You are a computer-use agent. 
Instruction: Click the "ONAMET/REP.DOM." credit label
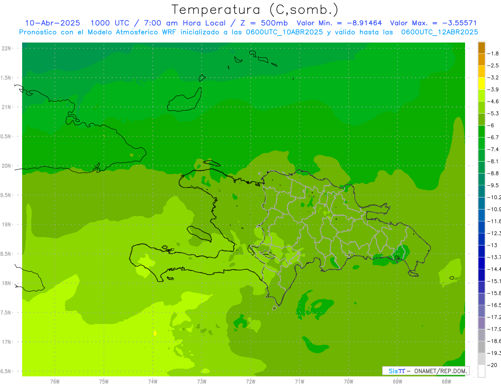pos(440,371)
